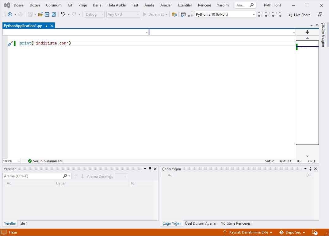Image resolution: width=329 pixels, height=236 pixels.
Task: Close the Çağrı Yığını panel
Action: point(316,169)
